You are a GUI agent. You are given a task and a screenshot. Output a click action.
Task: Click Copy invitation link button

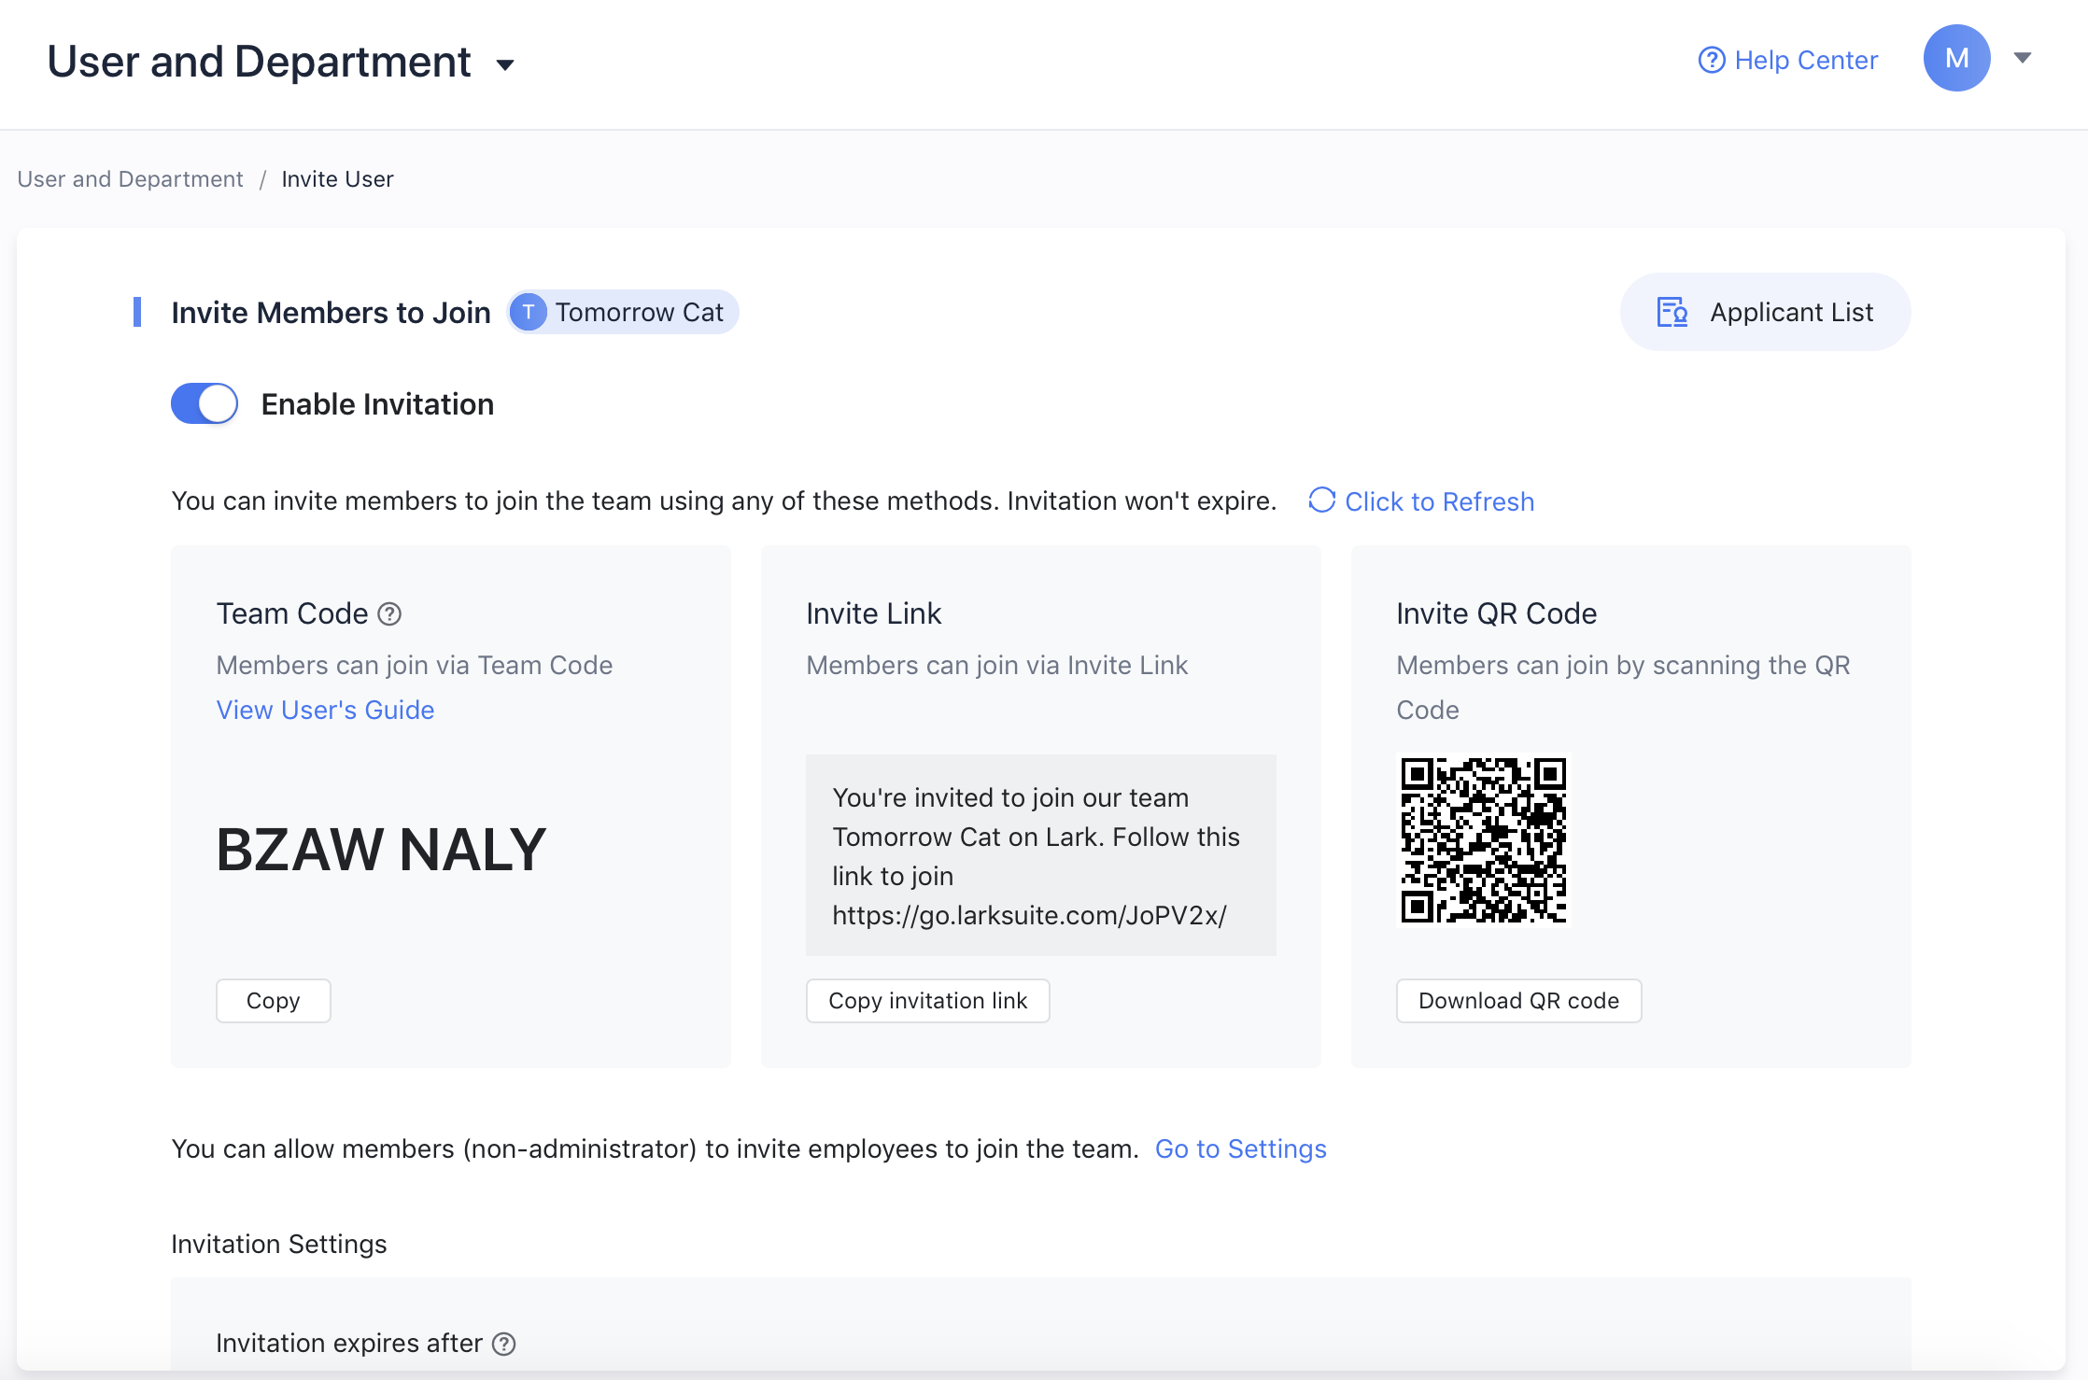click(927, 1001)
